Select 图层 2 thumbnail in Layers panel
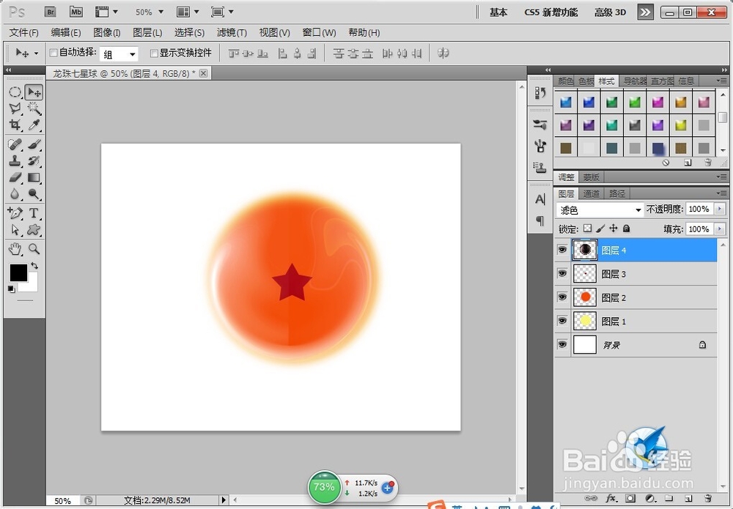Viewport: 733px width, 509px height. click(585, 297)
